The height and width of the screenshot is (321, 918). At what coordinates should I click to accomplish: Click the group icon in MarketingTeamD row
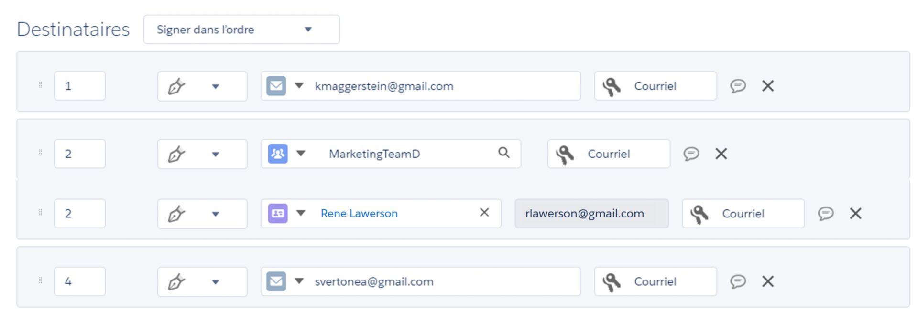pyautogui.click(x=278, y=154)
